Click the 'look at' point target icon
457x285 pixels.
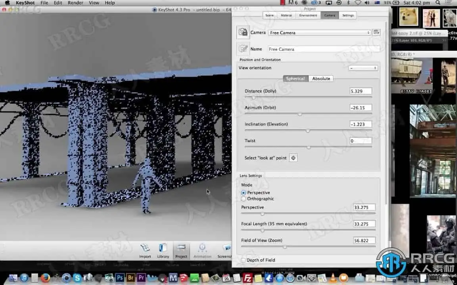[293, 158]
